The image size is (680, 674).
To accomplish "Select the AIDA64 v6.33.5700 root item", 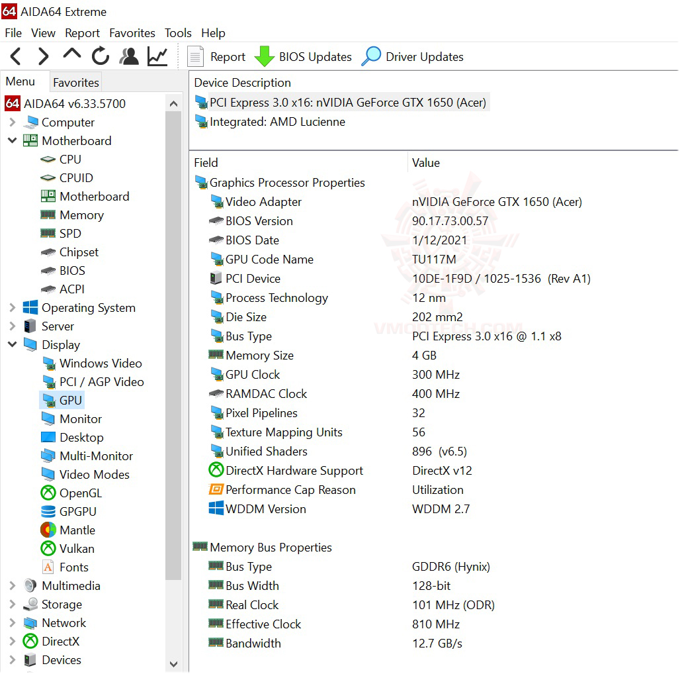I will pos(65,104).
